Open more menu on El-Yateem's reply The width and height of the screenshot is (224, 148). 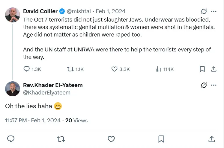pyautogui.click(x=214, y=85)
